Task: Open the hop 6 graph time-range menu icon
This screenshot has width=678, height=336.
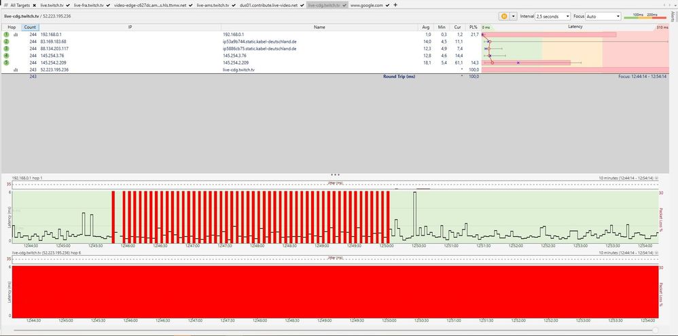Action: pos(657,253)
